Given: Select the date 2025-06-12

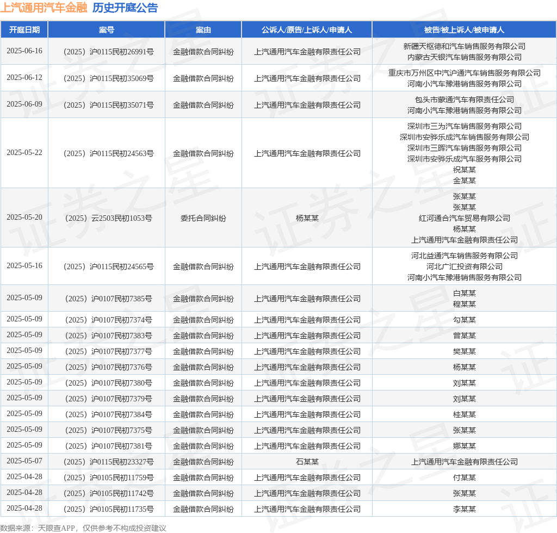Looking at the screenshot, I should point(24,77).
